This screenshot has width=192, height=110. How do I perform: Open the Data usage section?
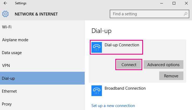click(42, 53)
